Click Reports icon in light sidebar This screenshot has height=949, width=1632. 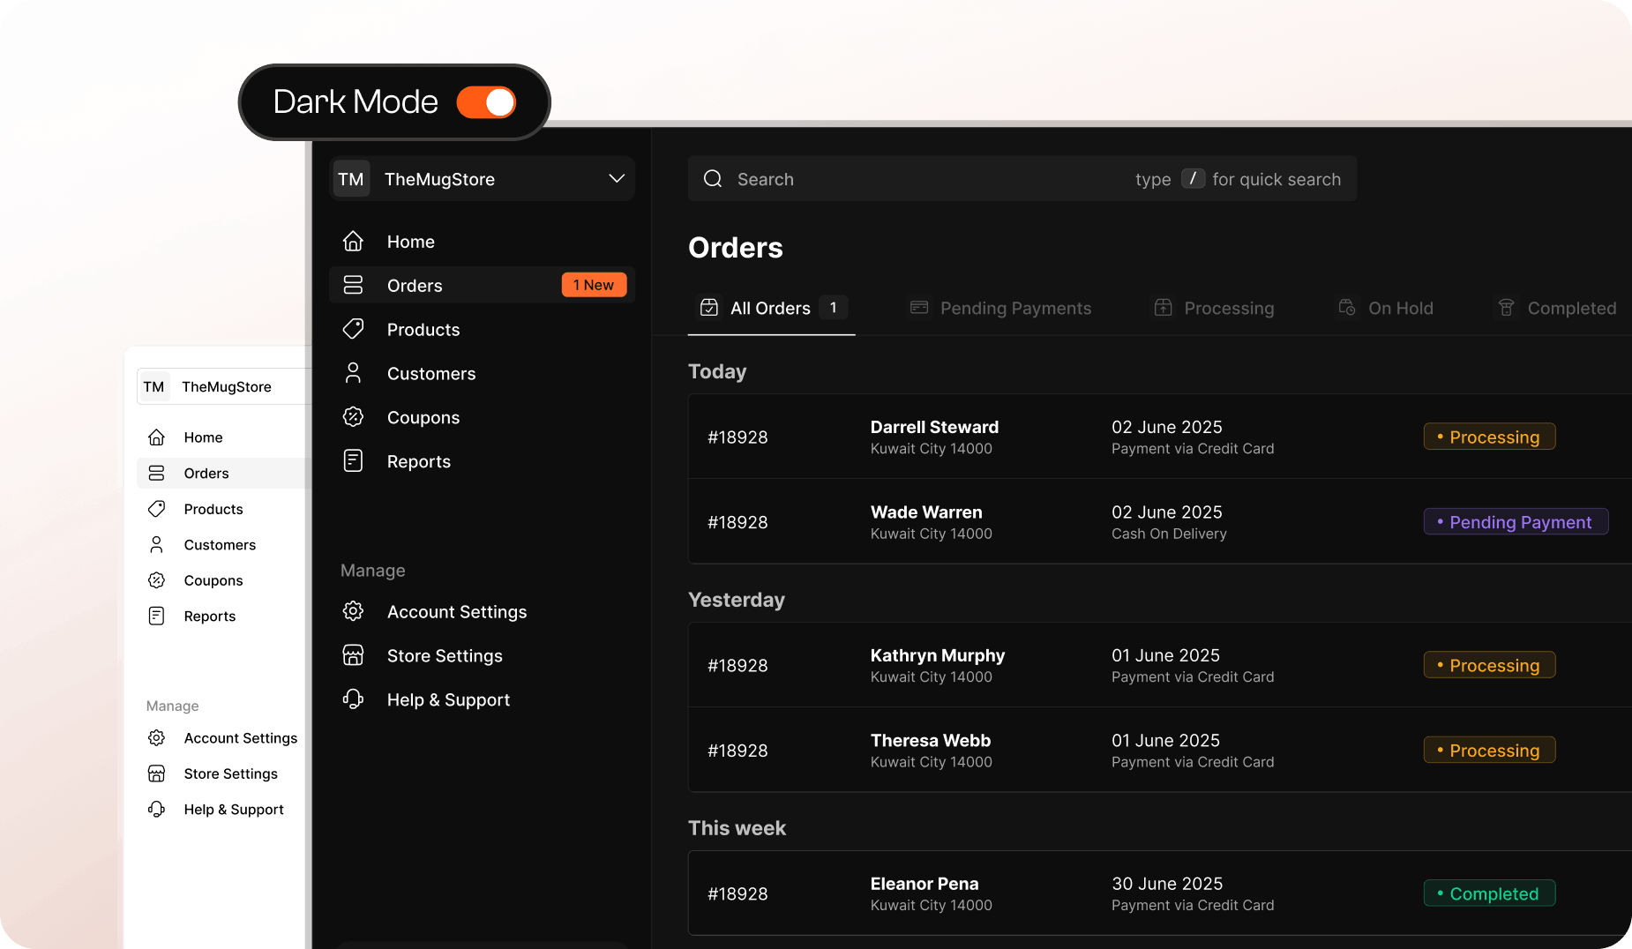(156, 616)
